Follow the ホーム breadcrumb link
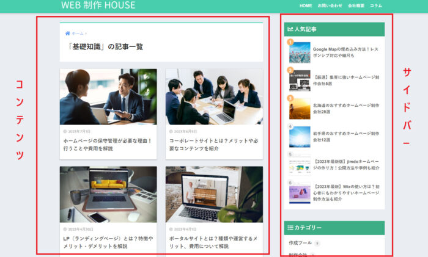 [x=78, y=33]
